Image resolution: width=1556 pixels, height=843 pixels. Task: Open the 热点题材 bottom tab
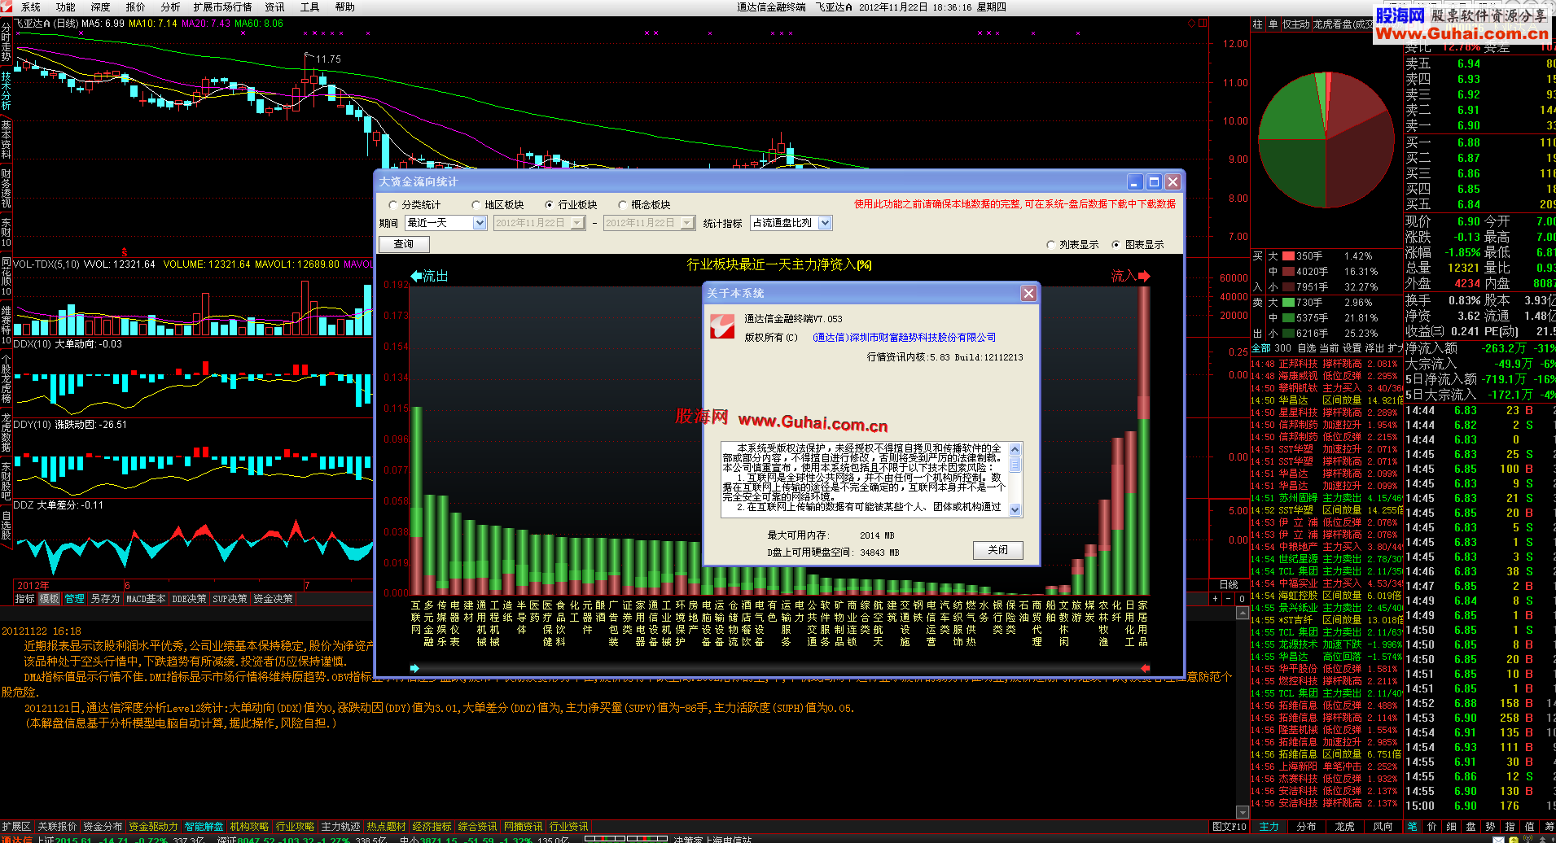pyautogui.click(x=386, y=827)
